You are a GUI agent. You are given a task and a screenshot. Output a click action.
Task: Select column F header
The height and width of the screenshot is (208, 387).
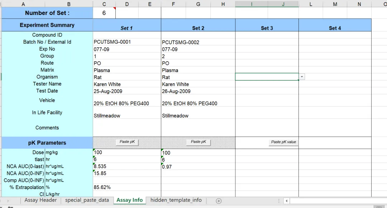click(173, 4)
